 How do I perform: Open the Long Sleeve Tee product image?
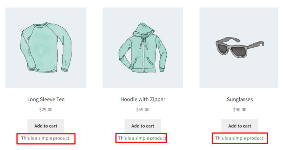pos(46,48)
